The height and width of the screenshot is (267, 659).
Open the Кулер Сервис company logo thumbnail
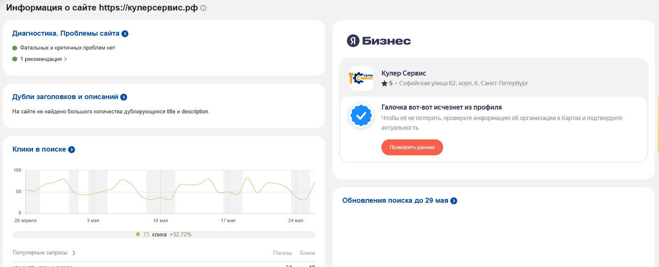coord(361,79)
